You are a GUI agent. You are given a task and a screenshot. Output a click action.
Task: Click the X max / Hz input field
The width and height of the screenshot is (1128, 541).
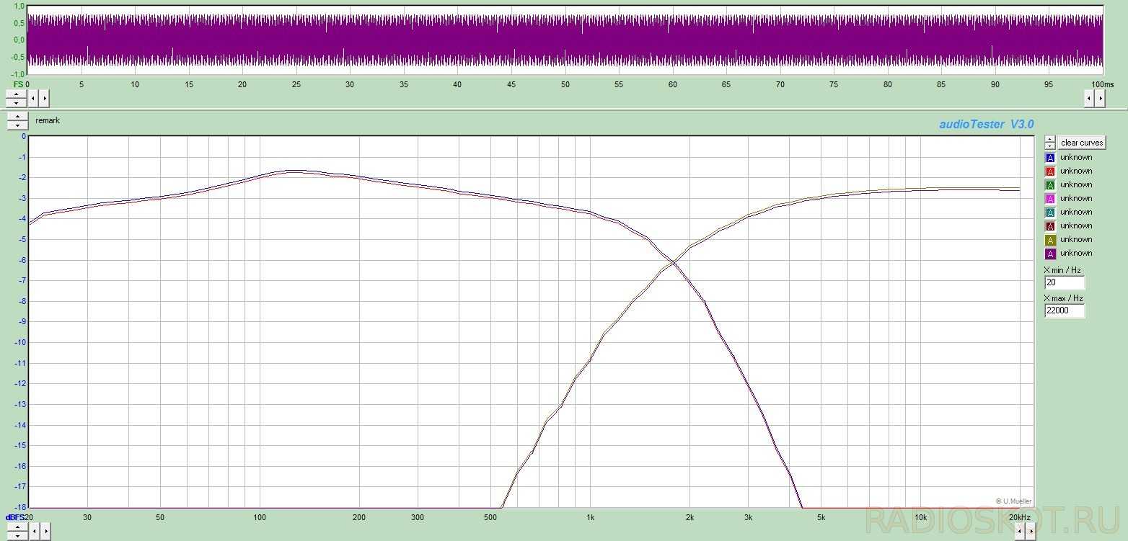[1064, 311]
